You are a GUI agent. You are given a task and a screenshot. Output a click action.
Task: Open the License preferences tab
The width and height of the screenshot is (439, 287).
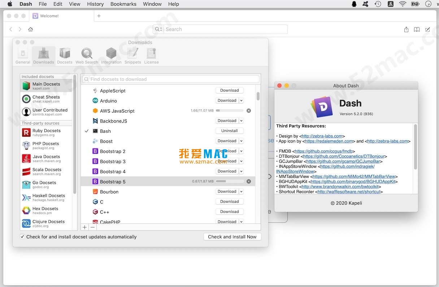click(x=151, y=56)
